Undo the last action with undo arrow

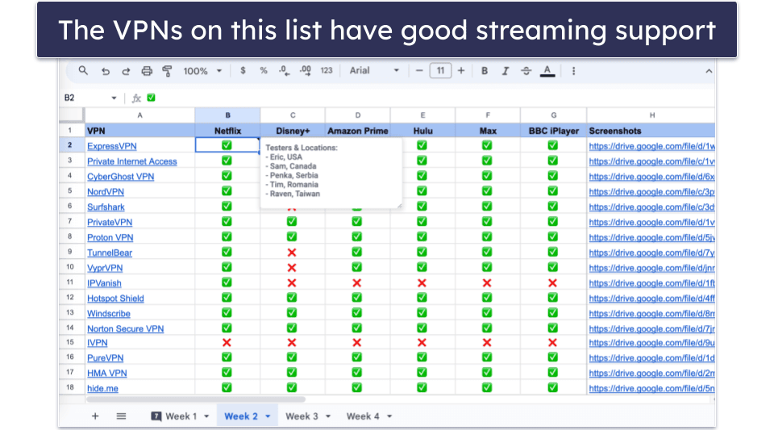tap(105, 71)
